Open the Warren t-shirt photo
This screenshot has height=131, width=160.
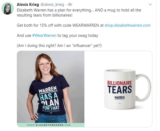[x=51, y=89]
